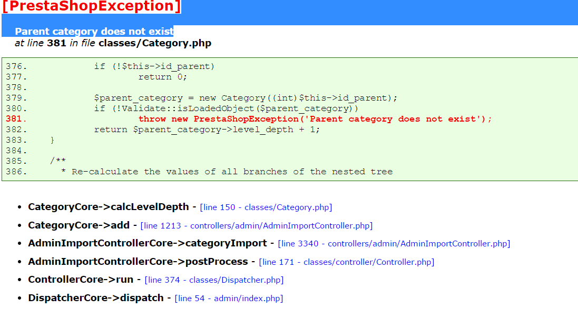Select code line 377 'return 0;'
The height and width of the screenshot is (318, 578).
[163, 77]
